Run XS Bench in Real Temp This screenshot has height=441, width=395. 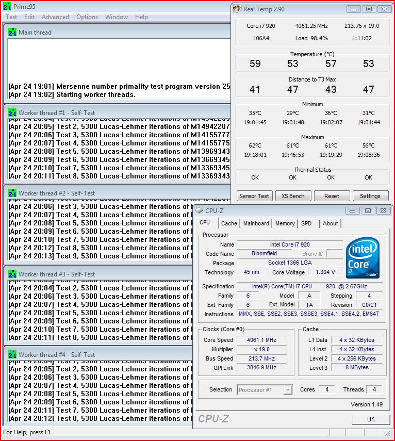point(293,196)
